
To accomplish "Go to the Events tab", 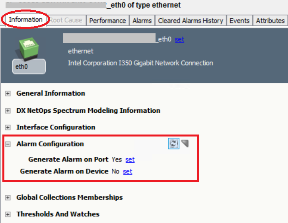I will click(239, 21).
